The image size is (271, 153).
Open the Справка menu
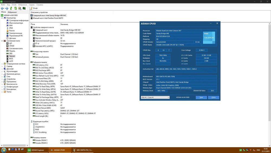point(40,5)
